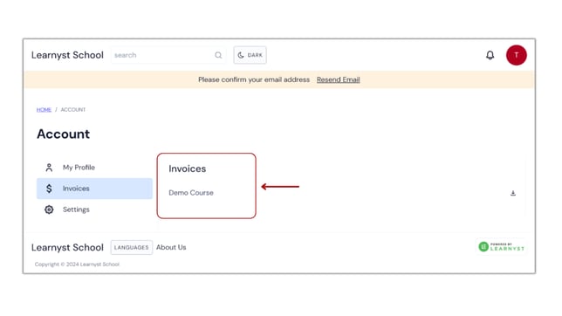This screenshot has height=316, width=562.
Task: Open About Us footer link
Action: [x=171, y=248]
